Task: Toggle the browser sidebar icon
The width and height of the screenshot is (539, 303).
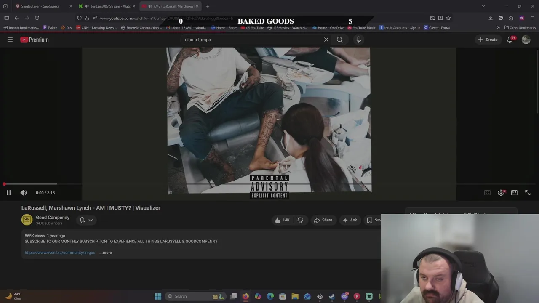Action: click(7, 18)
